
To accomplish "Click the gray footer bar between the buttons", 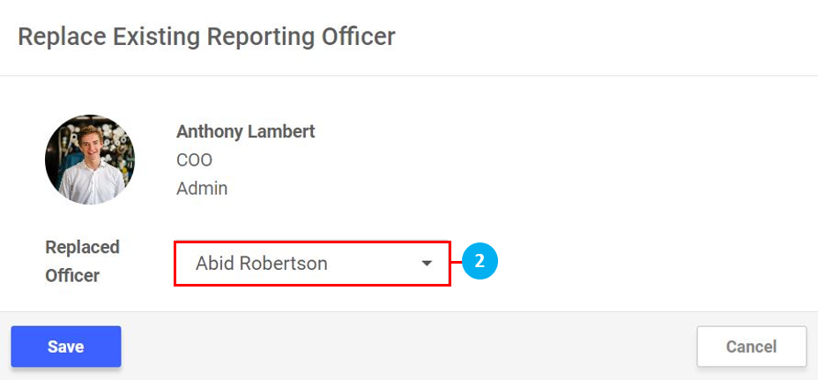I will click(x=405, y=346).
